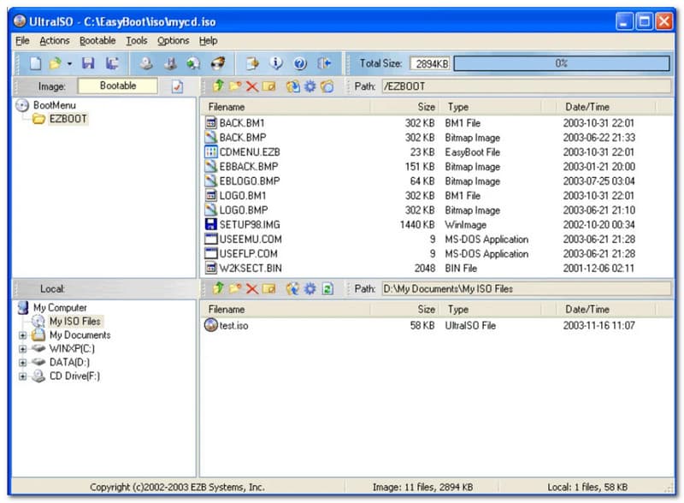
Task: Click red X delete icon in image pane
Action: [x=252, y=86]
